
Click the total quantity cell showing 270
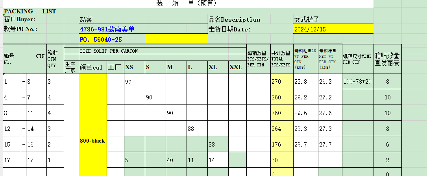(276, 82)
